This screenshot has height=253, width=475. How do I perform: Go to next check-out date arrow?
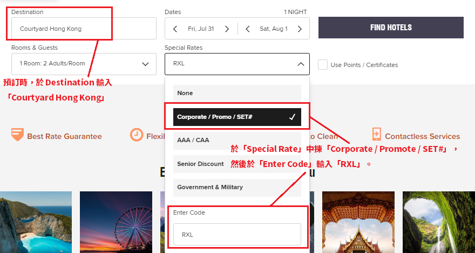pos(300,29)
